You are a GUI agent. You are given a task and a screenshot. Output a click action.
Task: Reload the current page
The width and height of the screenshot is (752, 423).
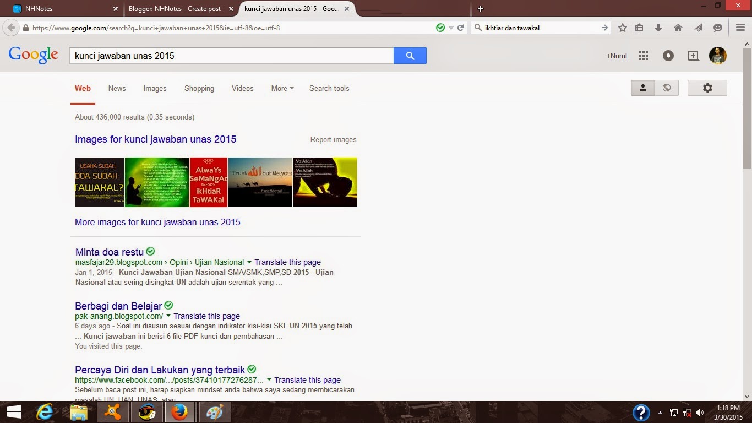coord(461,28)
